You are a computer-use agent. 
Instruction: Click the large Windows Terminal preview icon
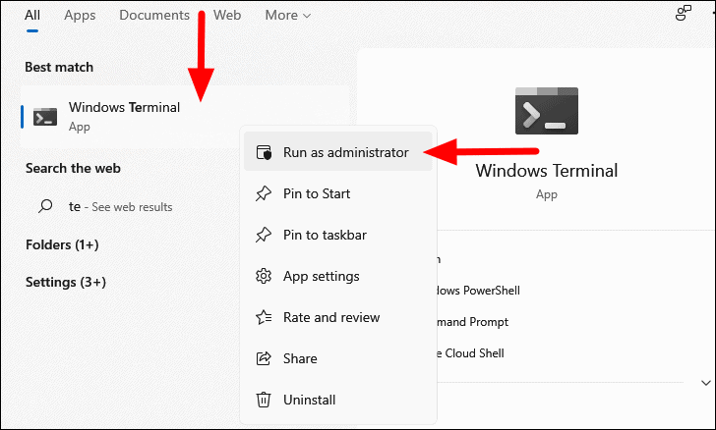pyautogui.click(x=547, y=111)
